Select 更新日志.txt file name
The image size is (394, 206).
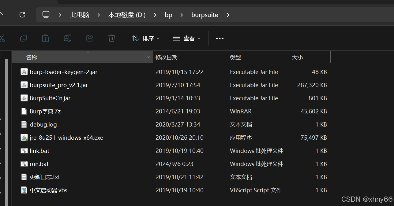coord(45,177)
